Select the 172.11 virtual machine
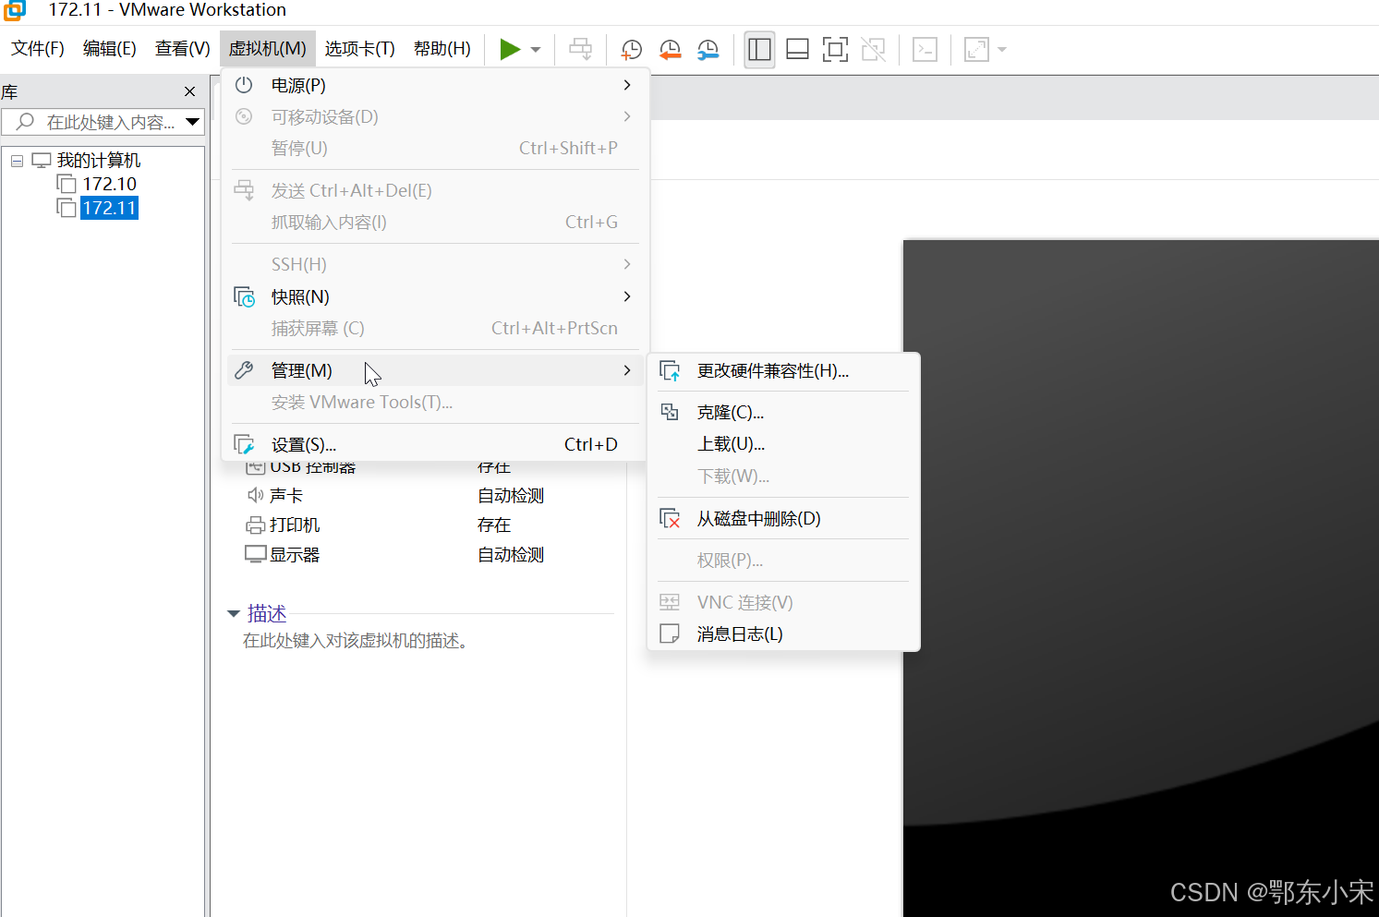The width and height of the screenshot is (1379, 917). point(109,208)
